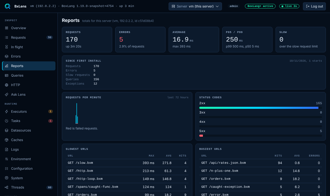Click the System chip icon in sidebar
The width and height of the screenshot is (330, 196).
pos(6,178)
